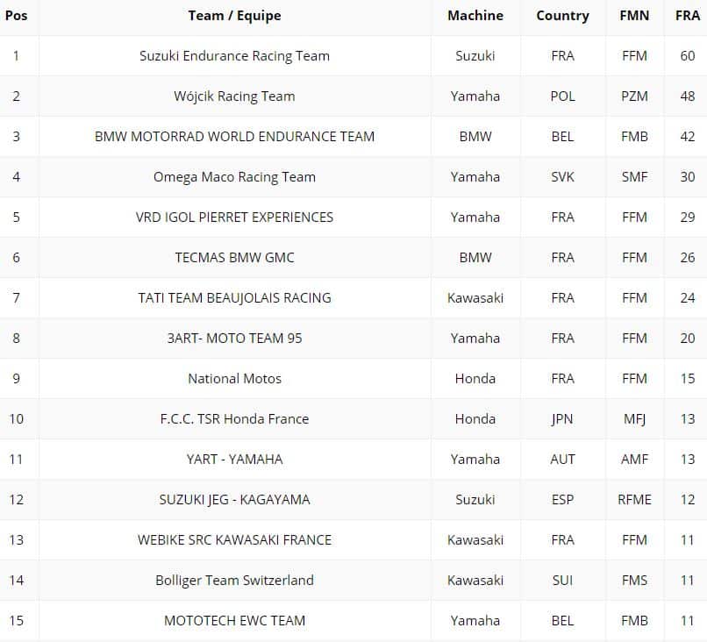Click the Pos column header
The image size is (707, 642).
16,16
